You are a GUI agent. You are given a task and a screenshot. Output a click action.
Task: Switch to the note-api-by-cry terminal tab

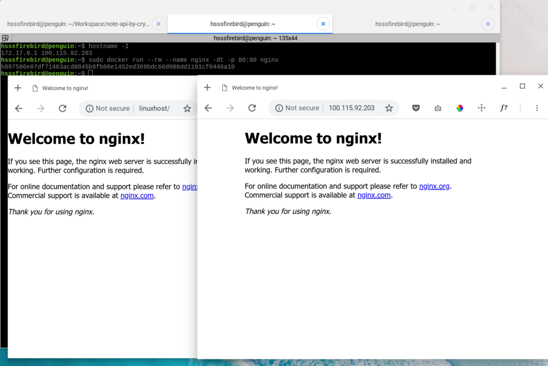78,24
